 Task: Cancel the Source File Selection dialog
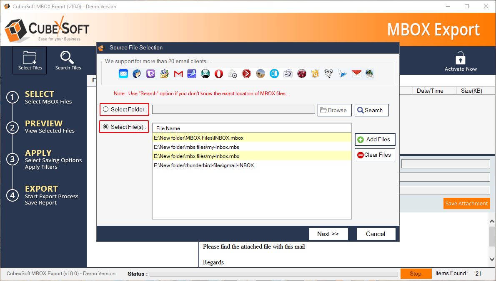click(x=376, y=234)
